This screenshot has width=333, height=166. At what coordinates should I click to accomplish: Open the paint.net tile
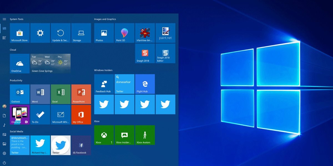pyautogui.click(x=165, y=33)
